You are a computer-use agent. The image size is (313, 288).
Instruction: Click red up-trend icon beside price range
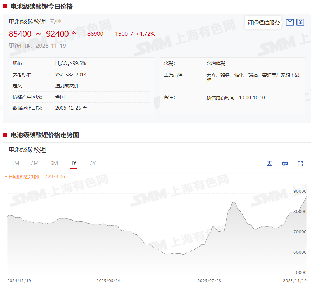73,33
